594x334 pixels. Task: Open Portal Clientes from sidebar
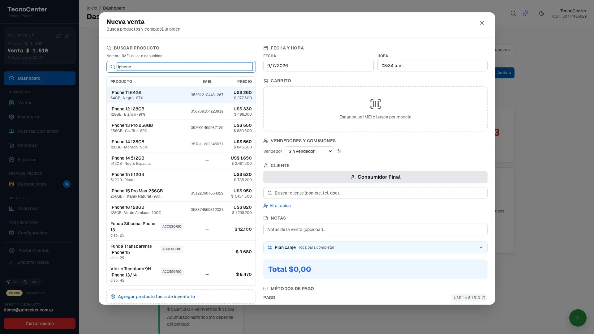(x=40, y=250)
